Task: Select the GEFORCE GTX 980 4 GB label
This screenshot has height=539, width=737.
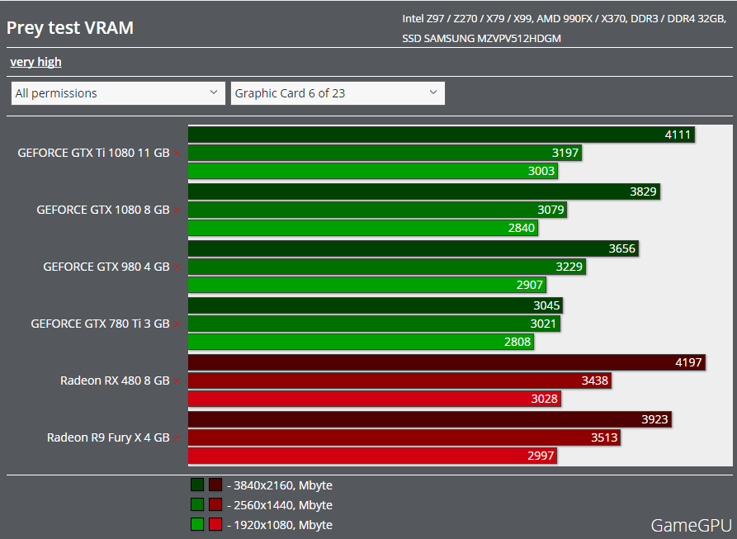Action: click(x=106, y=267)
